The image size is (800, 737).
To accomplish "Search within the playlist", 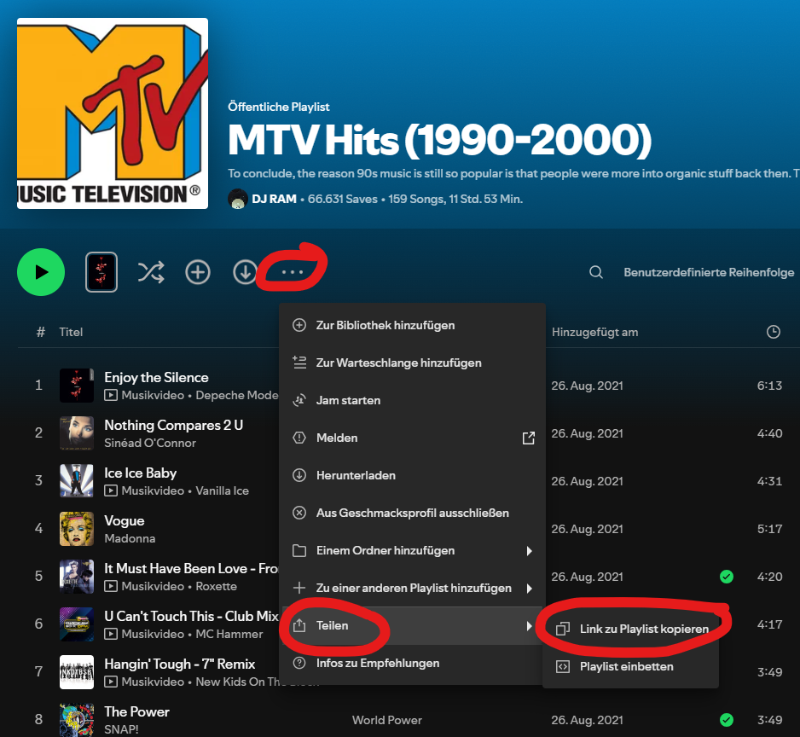I will 596,272.
